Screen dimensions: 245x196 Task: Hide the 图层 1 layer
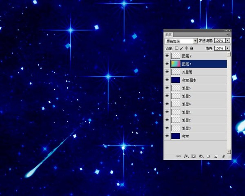point(167,64)
